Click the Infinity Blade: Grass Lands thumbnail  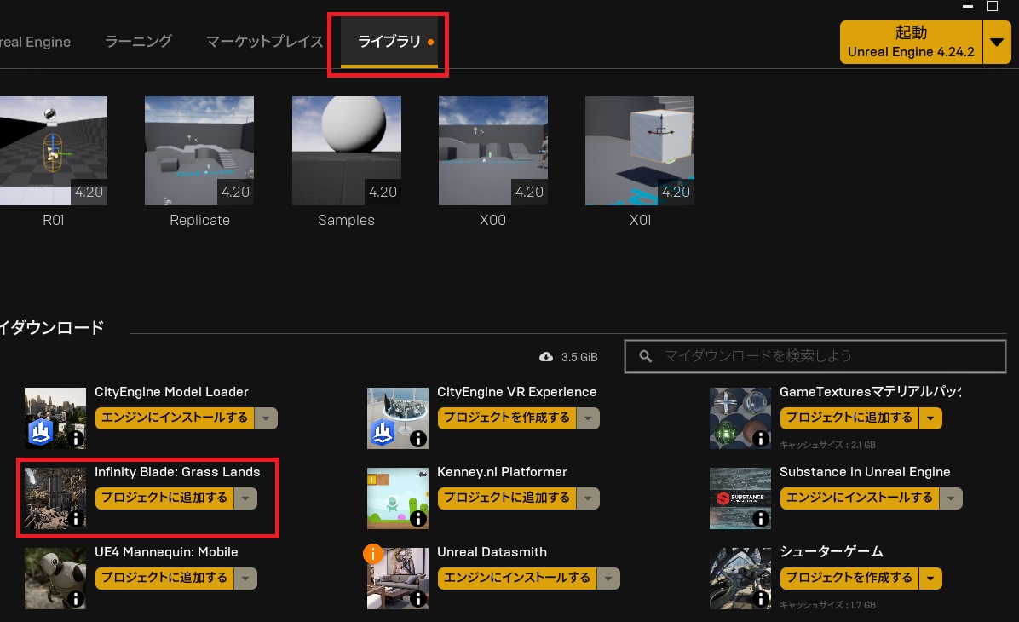pos(55,498)
